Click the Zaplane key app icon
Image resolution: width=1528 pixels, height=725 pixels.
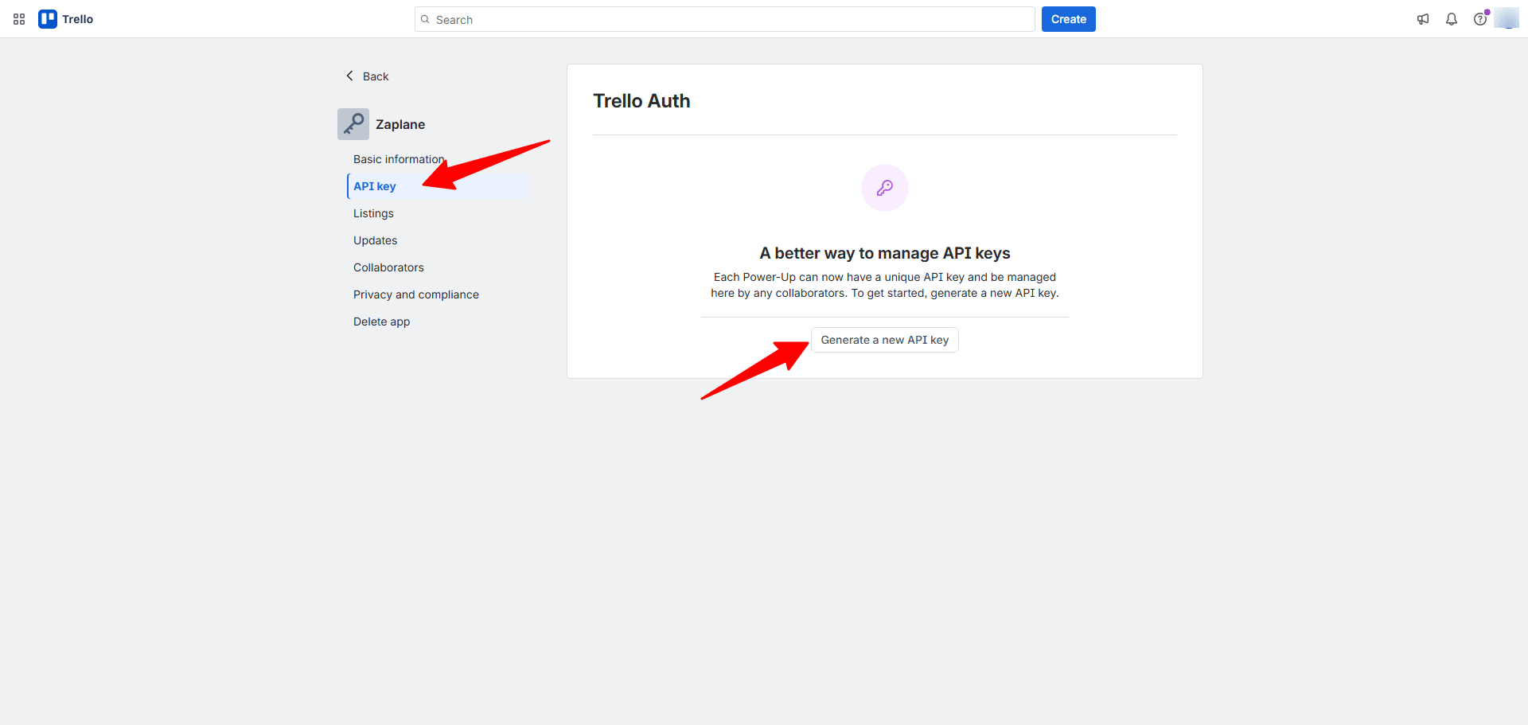(353, 124)
